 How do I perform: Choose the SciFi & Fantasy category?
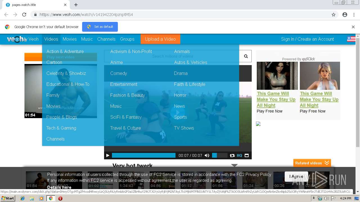[126, 117]
